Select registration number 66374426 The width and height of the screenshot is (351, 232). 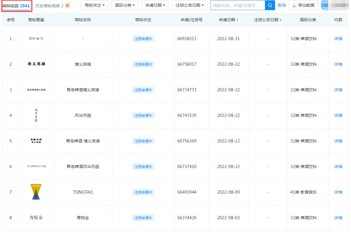[187, 218]
